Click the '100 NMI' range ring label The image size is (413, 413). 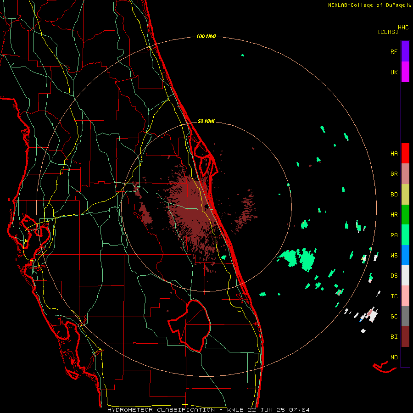[x=206, y=36]
